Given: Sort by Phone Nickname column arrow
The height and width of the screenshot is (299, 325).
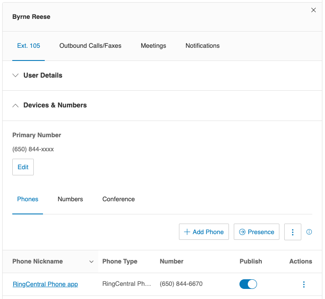Looking at the screenshot, I should [91, 262].
